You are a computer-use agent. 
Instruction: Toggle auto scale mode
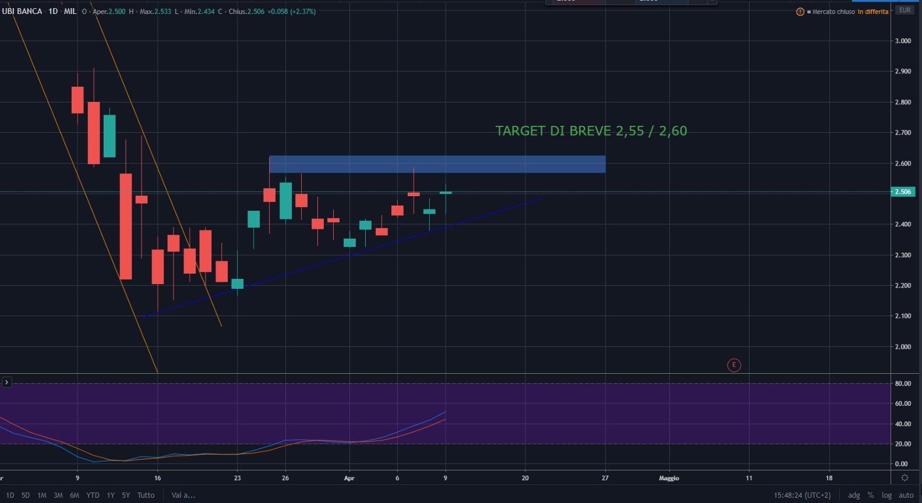click(x=906, y=495)
